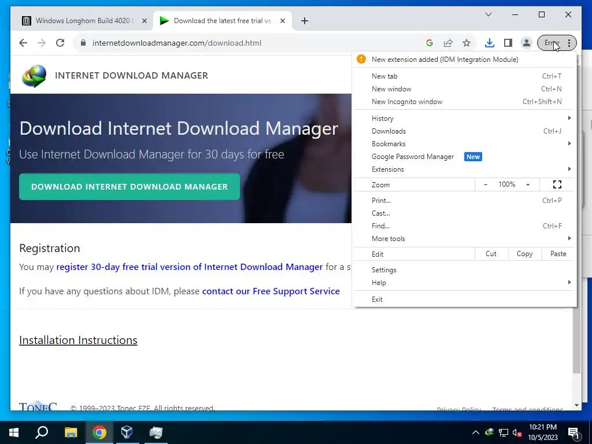592x444 pixels.
Task: Share this page icon
Action: (x=448, y=43)
